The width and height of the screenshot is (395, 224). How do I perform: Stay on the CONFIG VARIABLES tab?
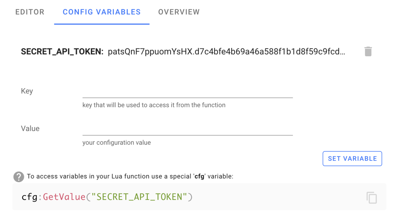point(101,12)
